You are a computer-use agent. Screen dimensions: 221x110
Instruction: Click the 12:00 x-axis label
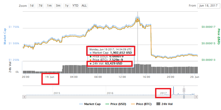point(122,77)
